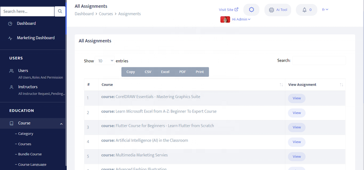
Task: Open Dashboard from the sidebar
Action: (x=26, y=23)
